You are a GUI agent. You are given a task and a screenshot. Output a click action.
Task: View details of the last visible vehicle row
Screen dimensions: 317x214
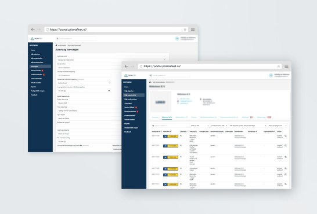click(x=286, y=184)
